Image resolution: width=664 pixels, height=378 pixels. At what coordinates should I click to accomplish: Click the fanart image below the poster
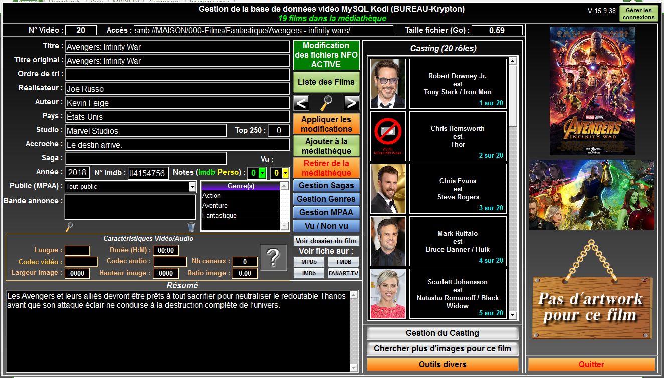pyautogui.click(x=592, y=195)
